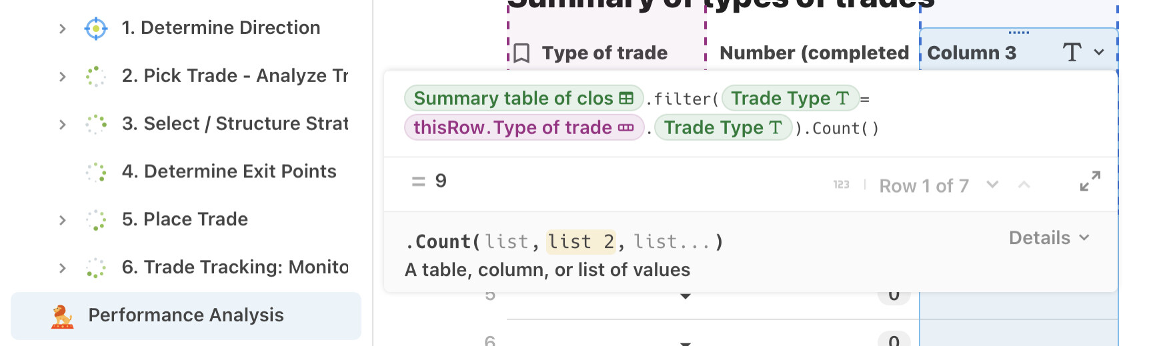Open the Performance Analysis page

[x=186, y=315]
